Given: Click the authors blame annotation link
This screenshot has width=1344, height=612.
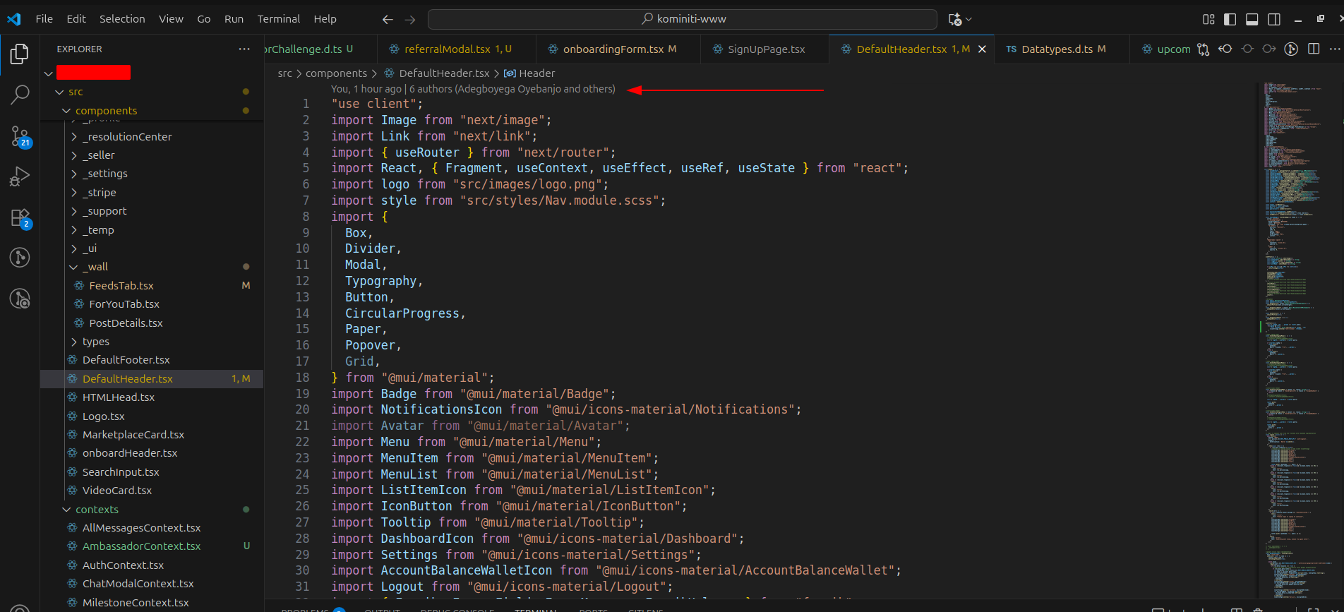Looking at the screenshot, I should (x=512, y=89).
